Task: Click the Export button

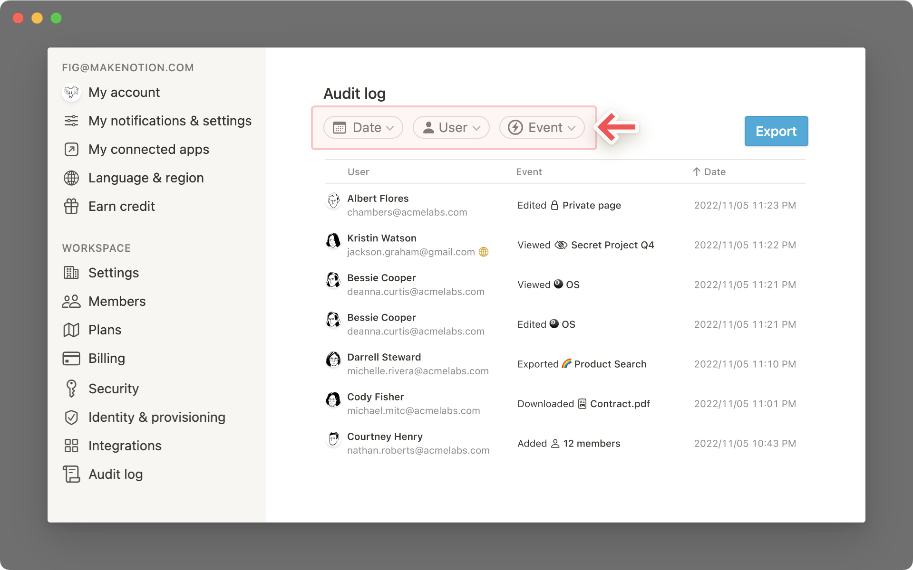Action: [776, 131]
